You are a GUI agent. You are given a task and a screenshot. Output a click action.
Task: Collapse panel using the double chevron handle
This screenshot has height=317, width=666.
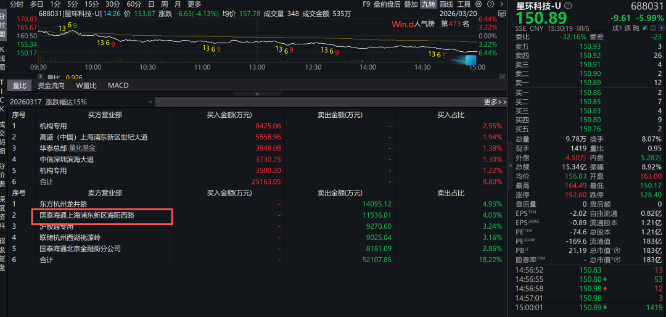click(257, 94)
